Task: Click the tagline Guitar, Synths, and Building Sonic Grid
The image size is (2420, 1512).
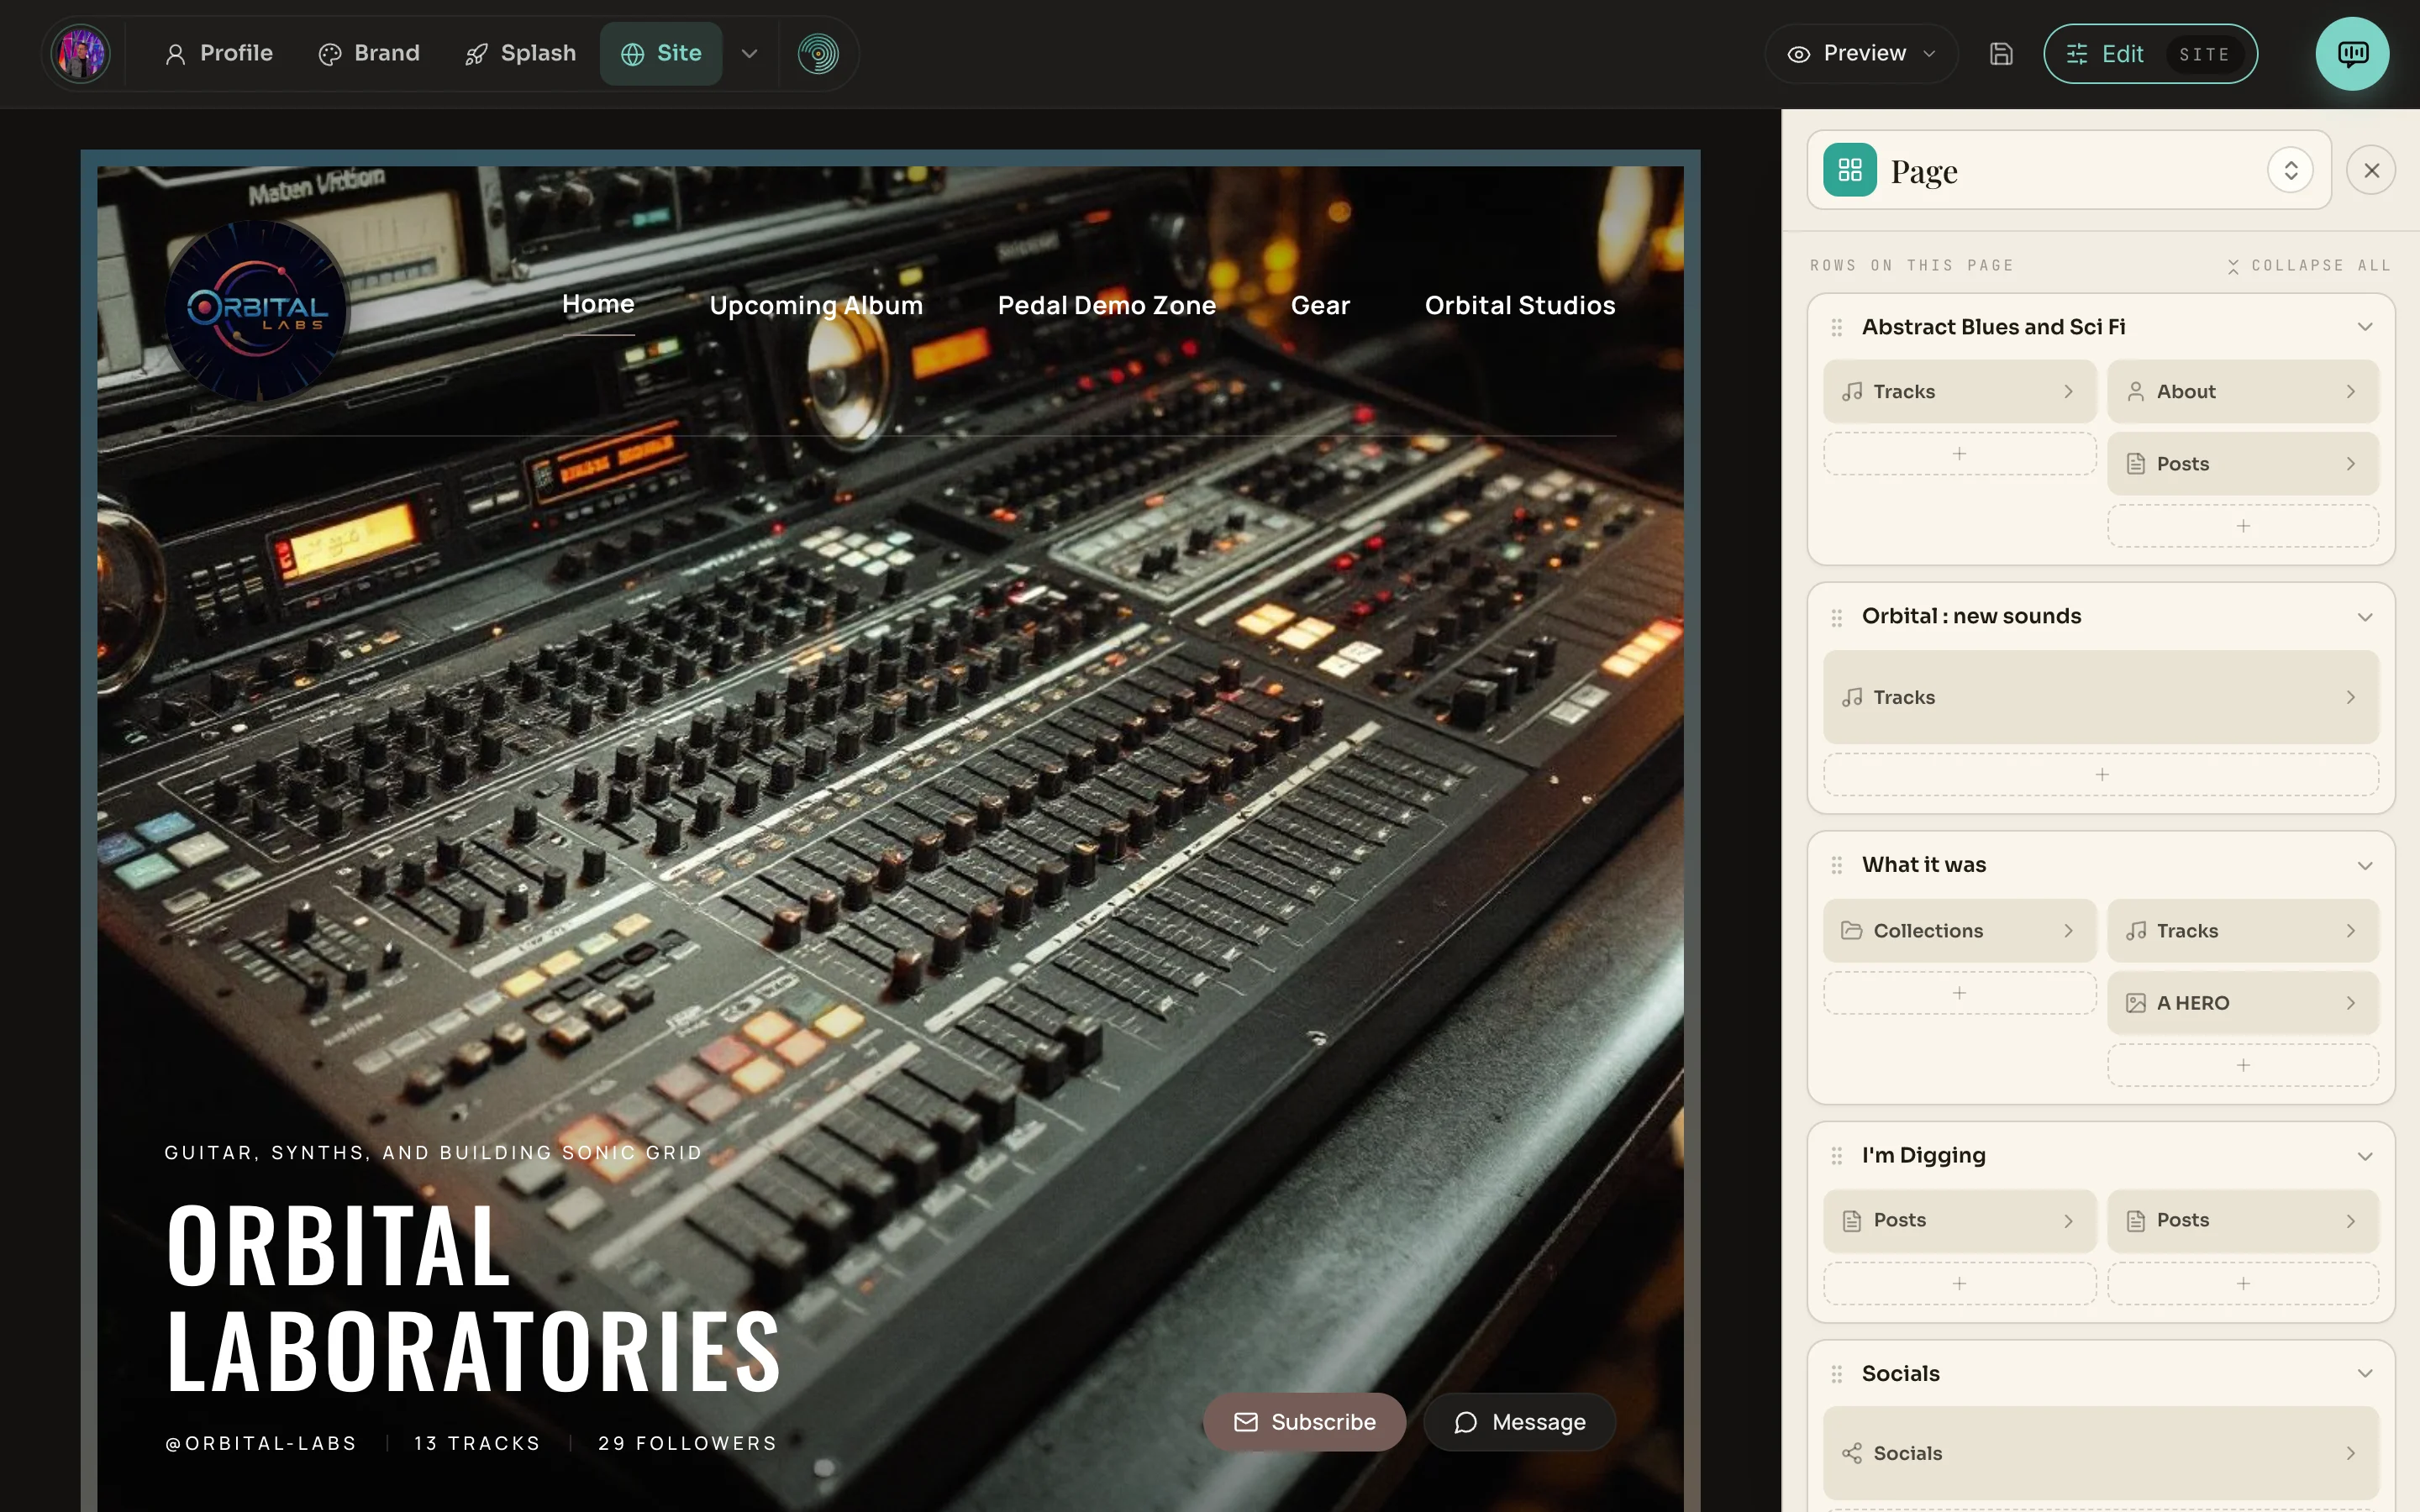Action: tap(433, 1153)
